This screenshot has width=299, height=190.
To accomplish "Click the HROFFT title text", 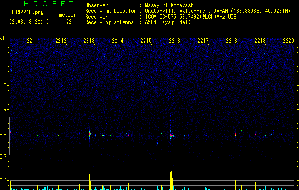I will point(48,4).
